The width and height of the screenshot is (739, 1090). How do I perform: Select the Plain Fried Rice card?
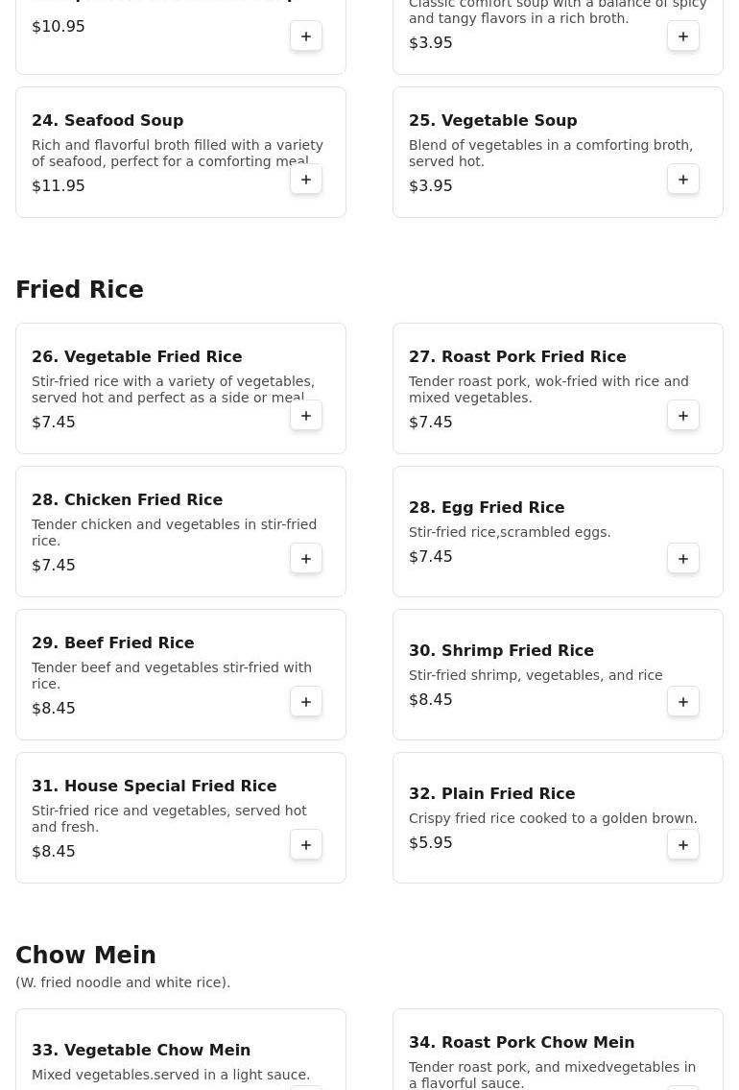tap(558, 817)
